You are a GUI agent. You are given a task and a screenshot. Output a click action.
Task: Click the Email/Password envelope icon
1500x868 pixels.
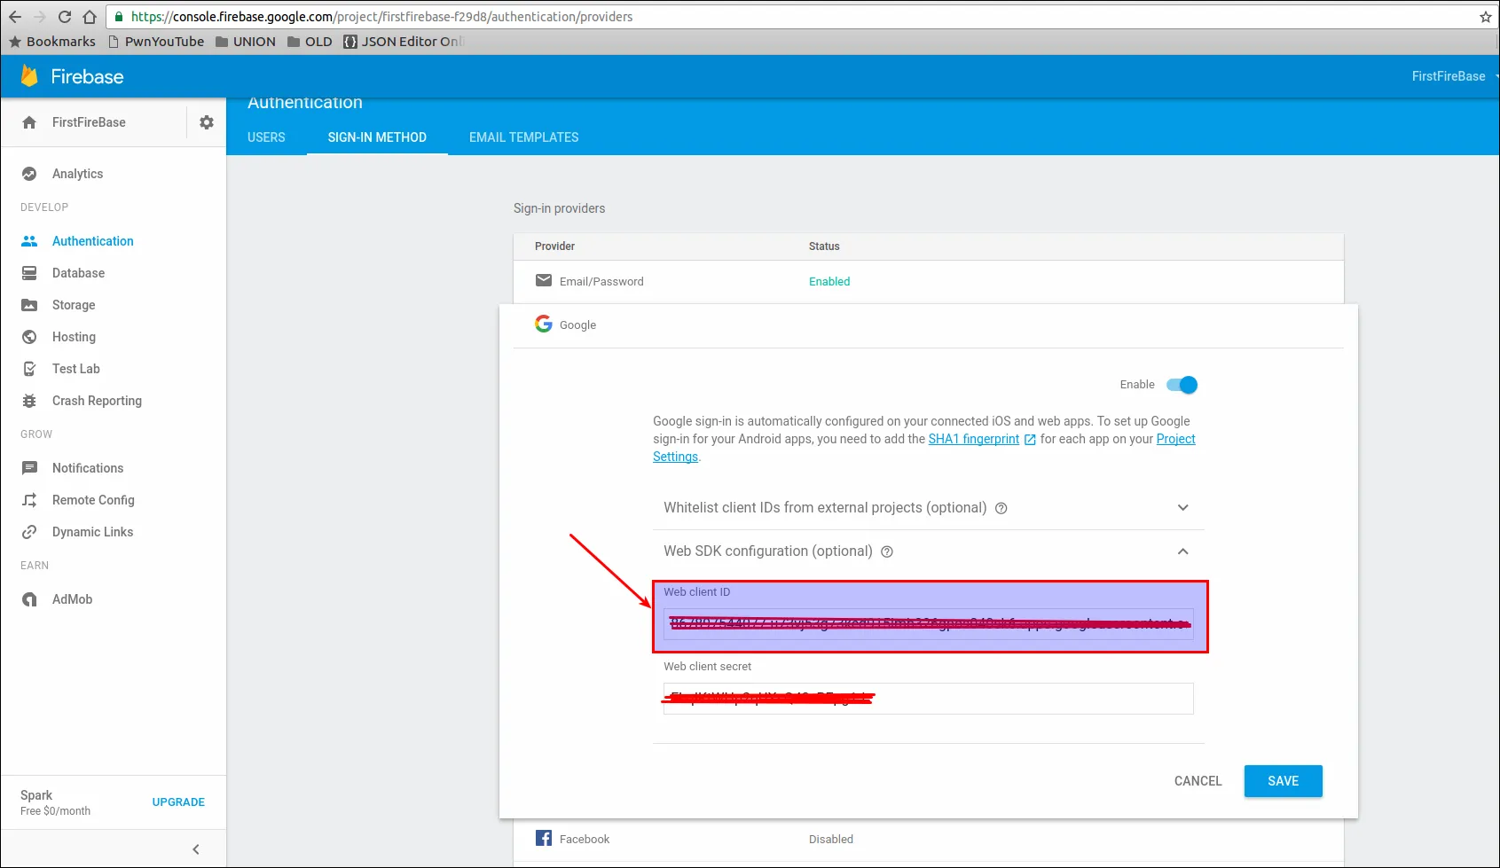[x=544, y=281]
